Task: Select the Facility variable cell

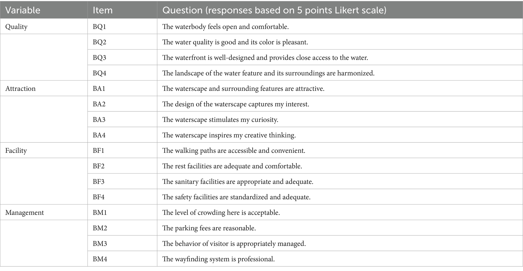Action: pyautogui.click(x=16, y=151)
